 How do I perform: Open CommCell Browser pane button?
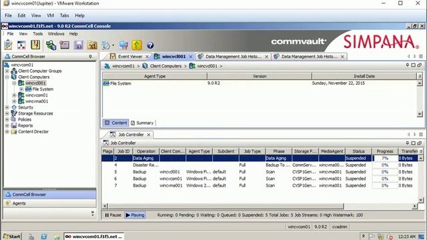coord(50,195)
